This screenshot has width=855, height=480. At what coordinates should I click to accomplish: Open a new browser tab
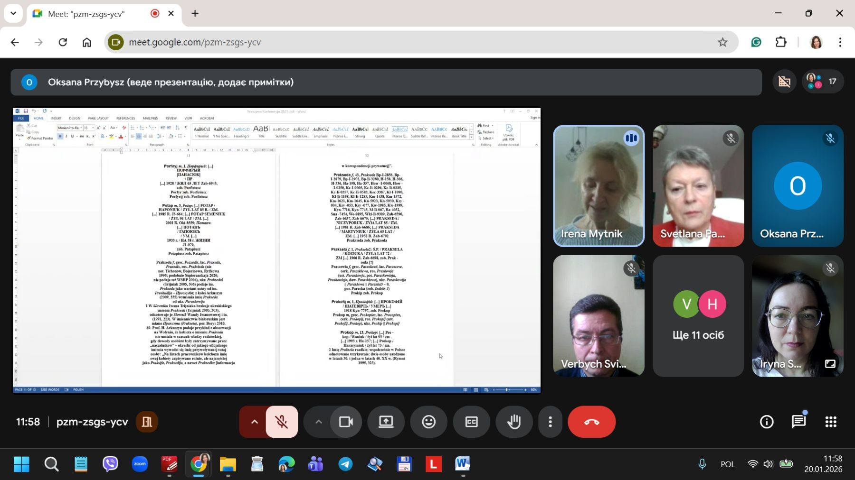click(x=195, y=14)
